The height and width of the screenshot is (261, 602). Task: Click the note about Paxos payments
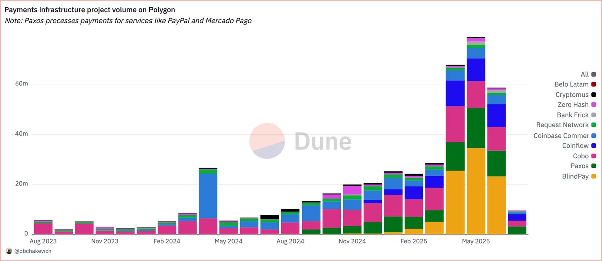(128, 21)
